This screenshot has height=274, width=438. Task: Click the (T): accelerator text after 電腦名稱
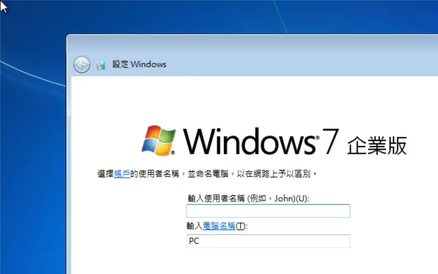pos(242,226)
